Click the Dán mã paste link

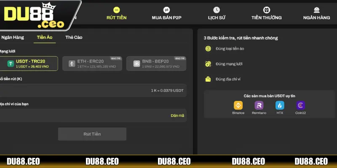pyautogui.click(x=177, y=115)
